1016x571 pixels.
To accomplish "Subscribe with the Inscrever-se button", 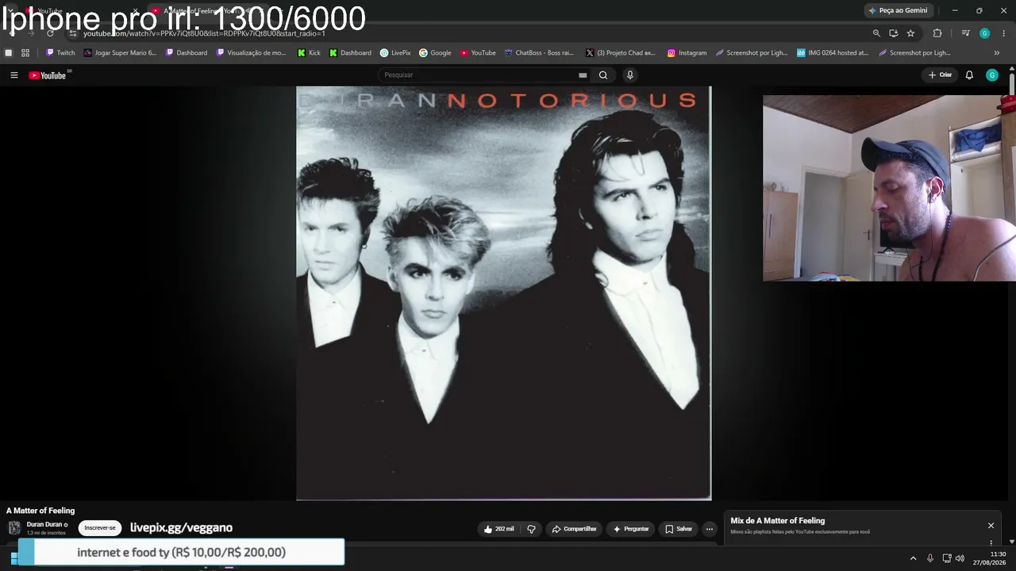I will pos(100,528).
